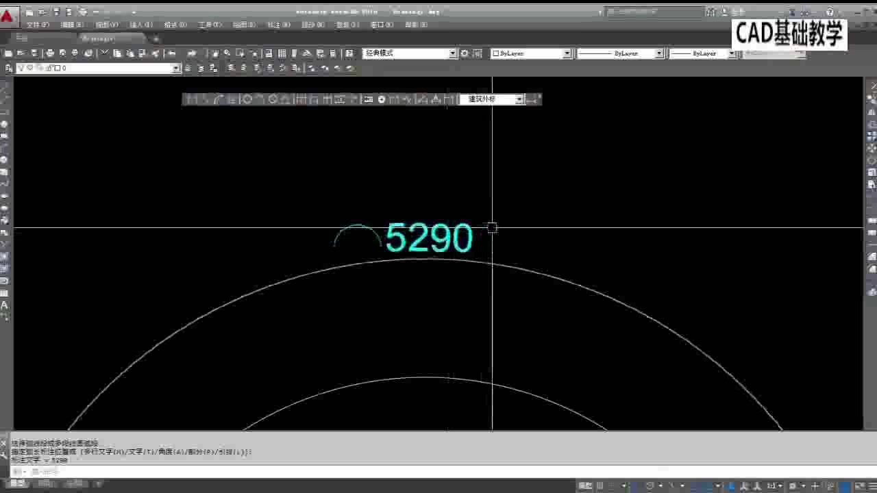Select Diameter dimension tool

click(x=273, y=99)
